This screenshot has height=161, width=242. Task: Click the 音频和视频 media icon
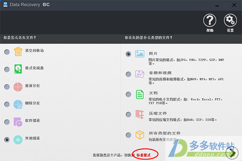[140, 74]
